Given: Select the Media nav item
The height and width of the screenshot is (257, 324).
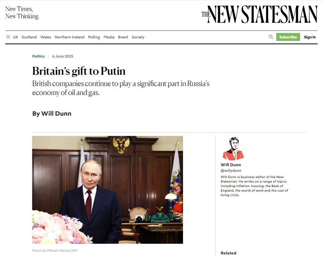Looking at the screenshot, I should [109, 37].
